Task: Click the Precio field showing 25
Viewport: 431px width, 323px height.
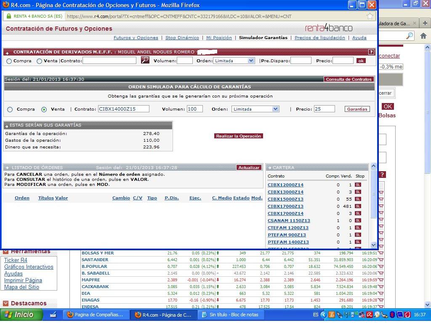Action: (x=325, y=109)
